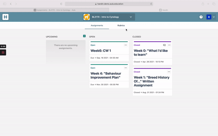Image resolution: width=218 pixels, height=136 pixels.
Task: Click the browser sidebar toggle icon
Action: [5, 4]
